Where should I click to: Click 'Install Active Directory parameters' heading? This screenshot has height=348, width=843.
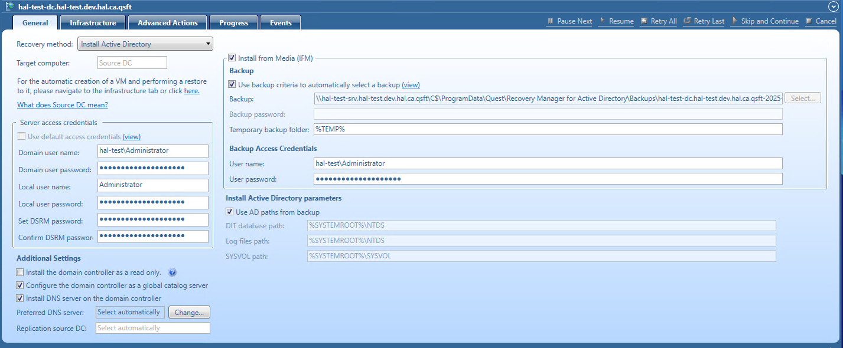point(284,198)
